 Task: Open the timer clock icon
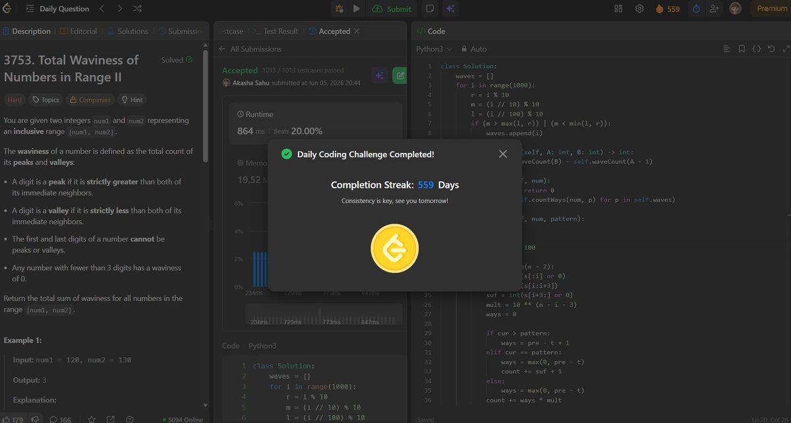[x=697, y=9]
